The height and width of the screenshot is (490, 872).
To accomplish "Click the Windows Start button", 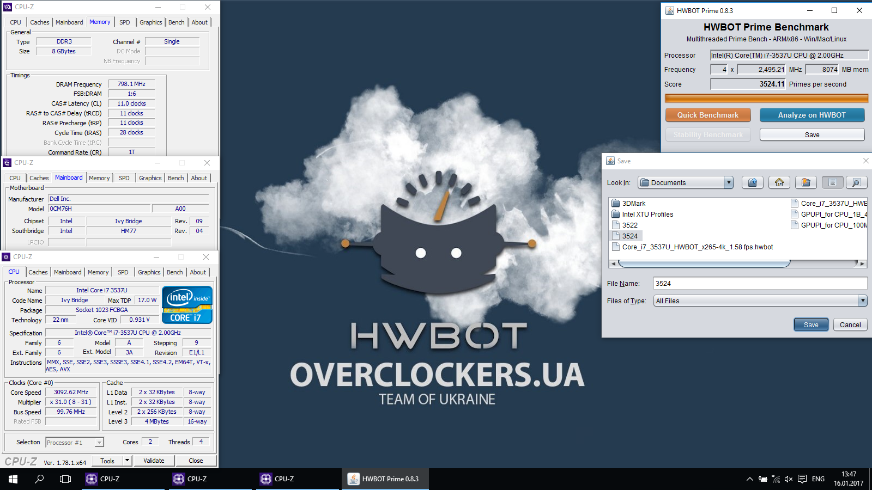I will tap(13, 479).
